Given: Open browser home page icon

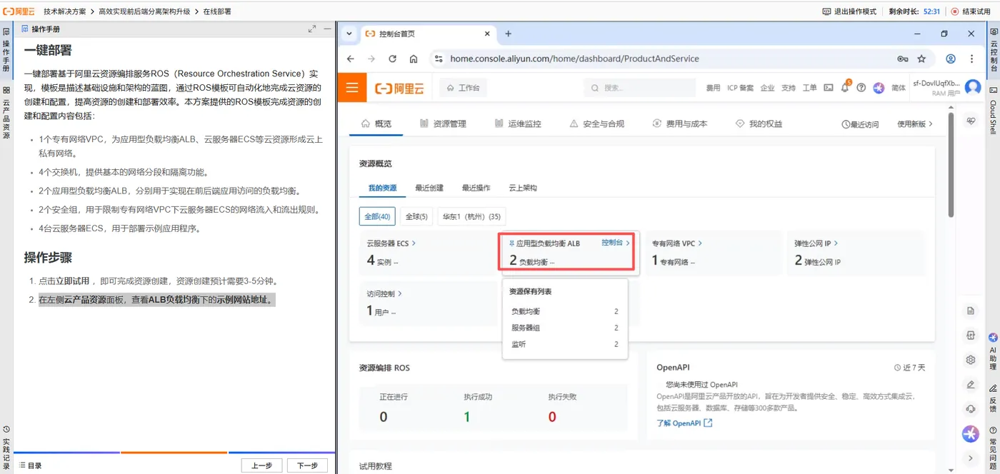Looking at the screenshot, I should point(414,59).
